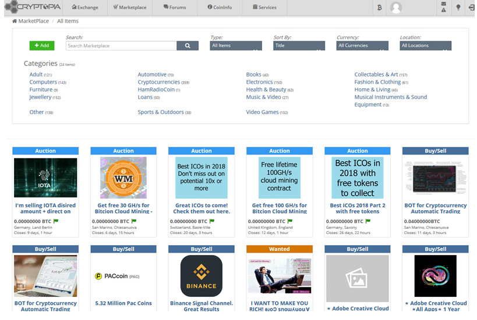Image resolution: width=477 pixels, height=320 pixels.
Task: Open listing 5.32 Million Pac Coins
Action: (123, 303)
